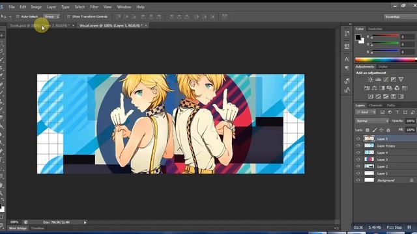The width and height of the screenshot is (417, 234).
Task: Enable the Auto-Select checkbox
Action: (18, 17)
